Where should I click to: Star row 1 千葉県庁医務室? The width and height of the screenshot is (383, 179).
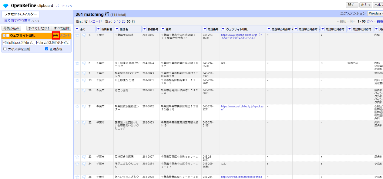pos(77,35)
